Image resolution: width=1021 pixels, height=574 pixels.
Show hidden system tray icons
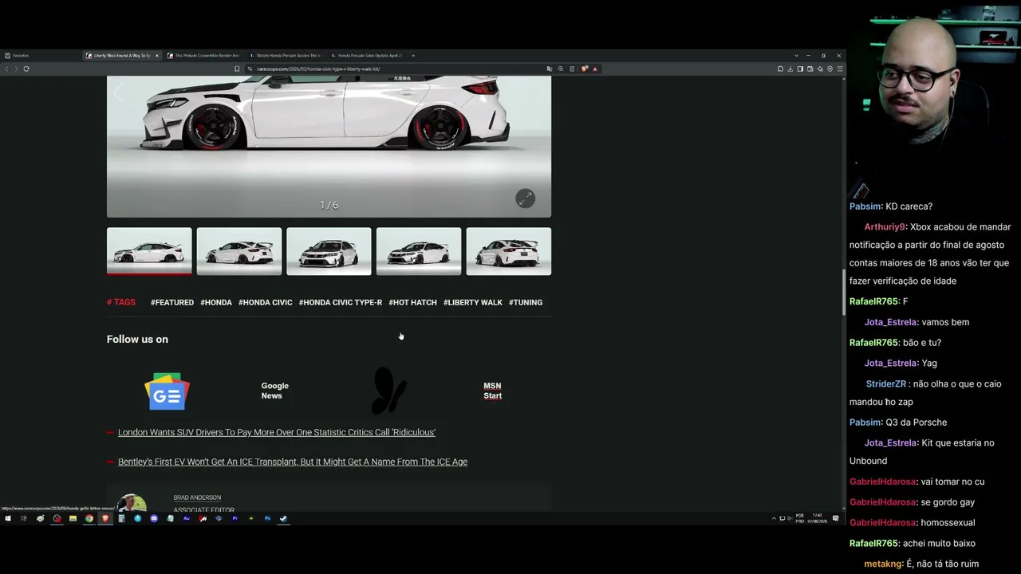click(773, 518)
